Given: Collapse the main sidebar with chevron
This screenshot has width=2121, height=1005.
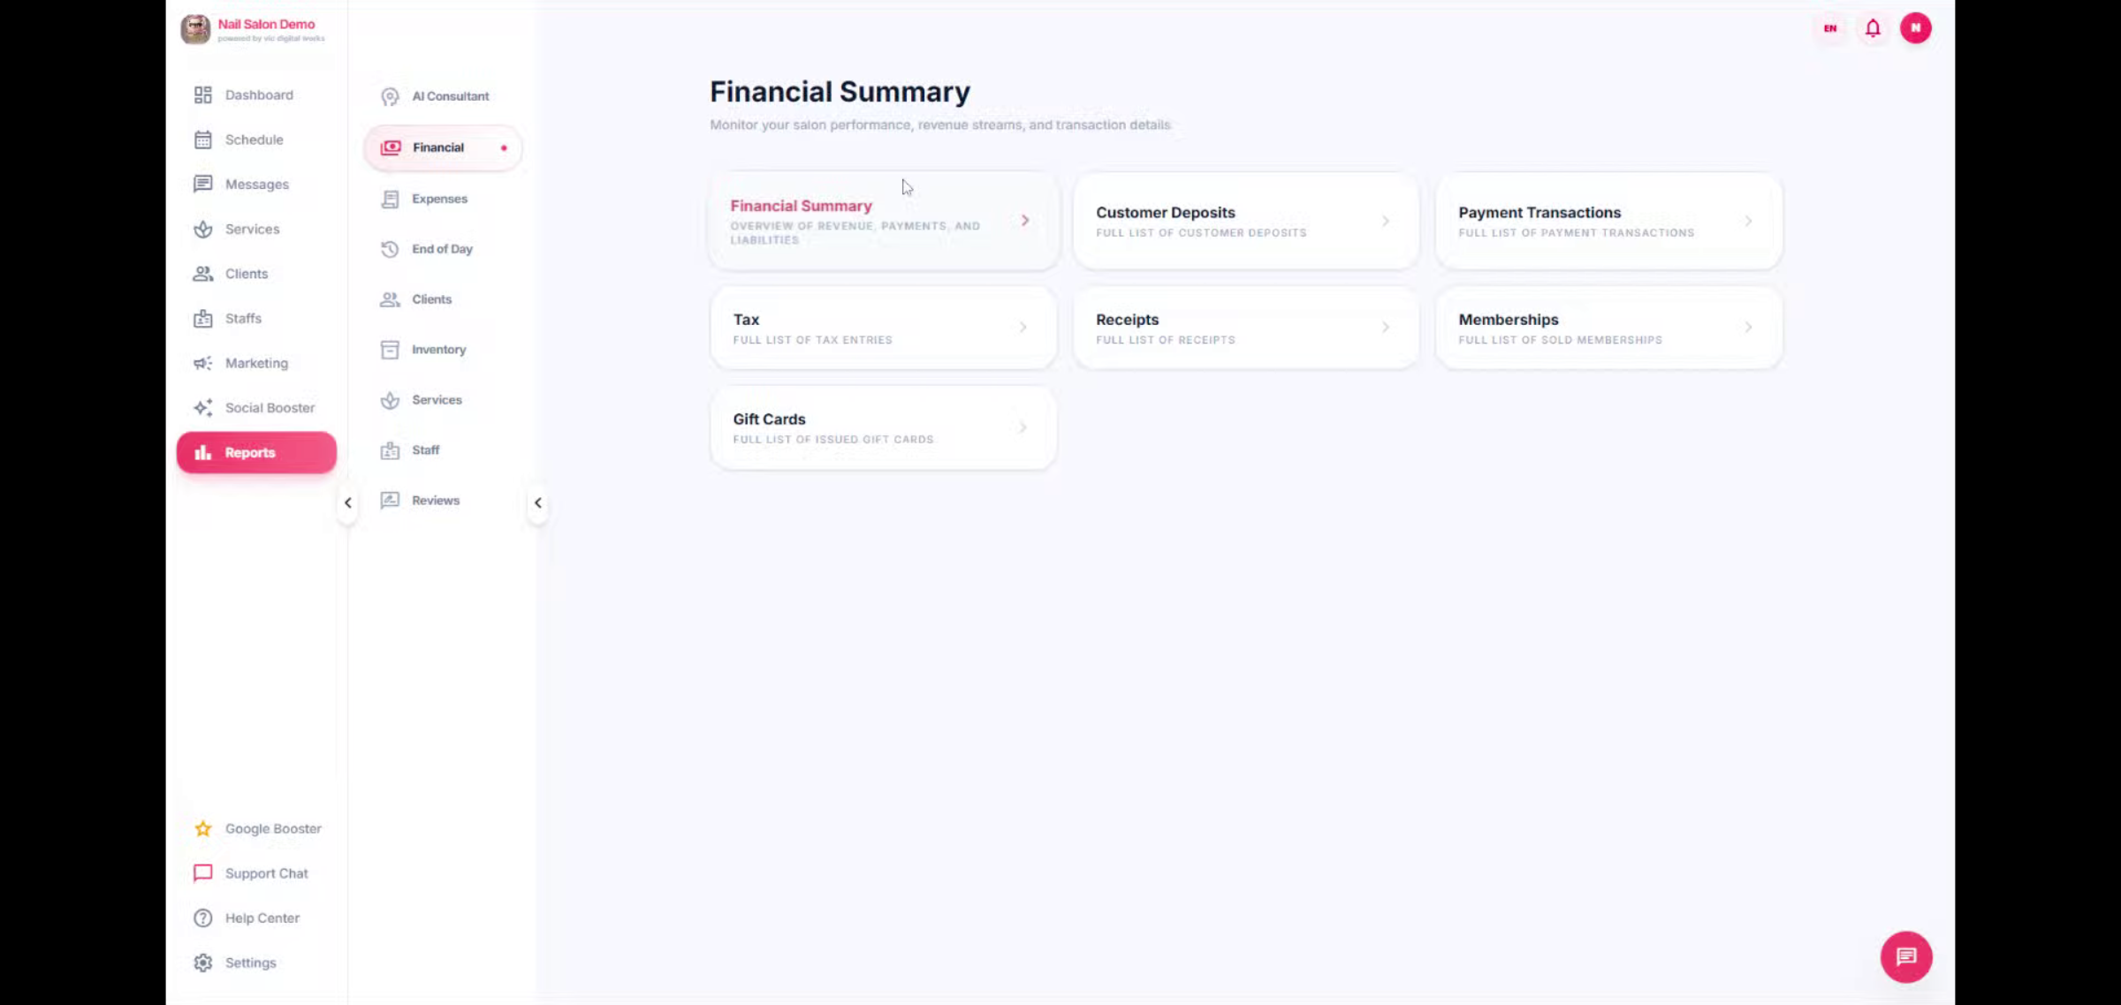Looking at the screenshot, I should 348,502.
